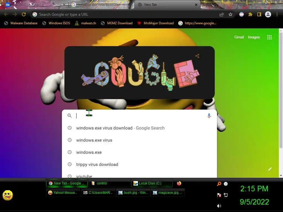
Task: Open the MrsMajor Download bookmark
Action: [x=155, y=23]
